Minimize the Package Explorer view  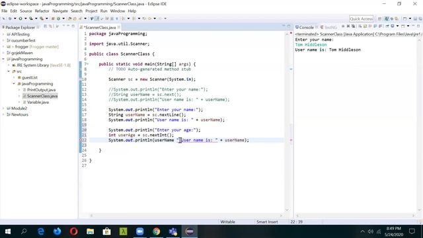68,26
